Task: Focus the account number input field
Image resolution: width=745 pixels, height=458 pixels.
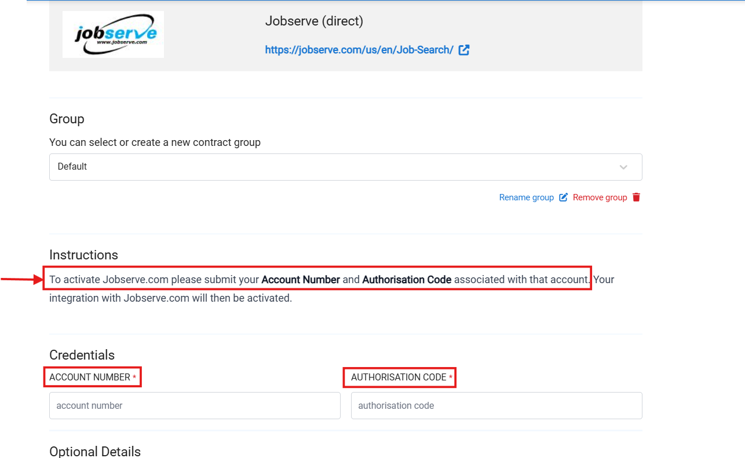Action: [195, 406]
